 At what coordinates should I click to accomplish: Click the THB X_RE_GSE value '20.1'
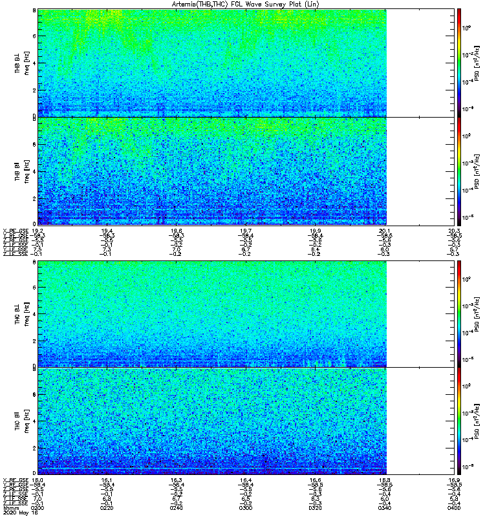pyautogui.click(x=385, y=231)
